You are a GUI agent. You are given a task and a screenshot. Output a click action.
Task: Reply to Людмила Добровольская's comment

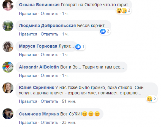pyautogui.click(x=50, y=34)
